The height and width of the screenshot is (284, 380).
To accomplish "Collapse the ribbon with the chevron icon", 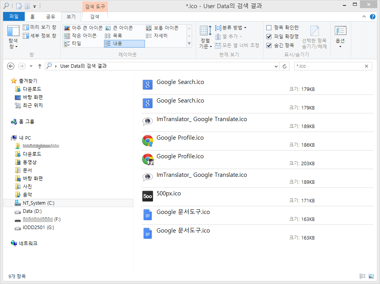I will [364, 17].
